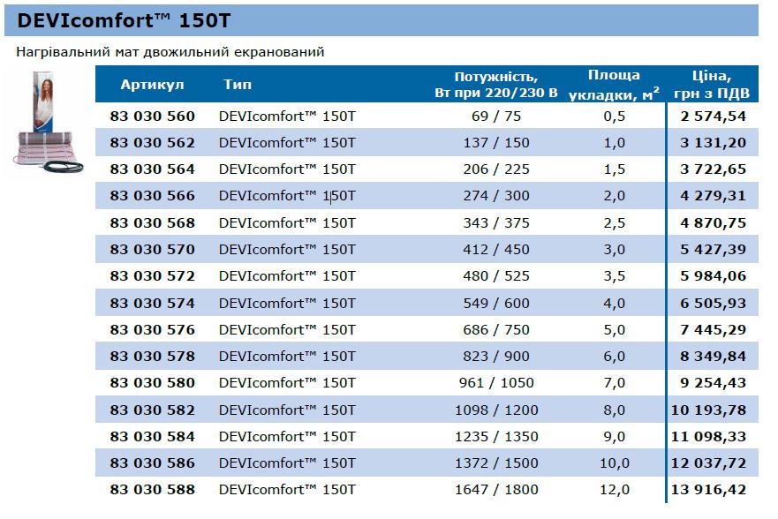The width and height of the screenshot is (778, 519).
Task: Select article number 83 030 588
Action: pyautogui.click(x=152, y=490)
